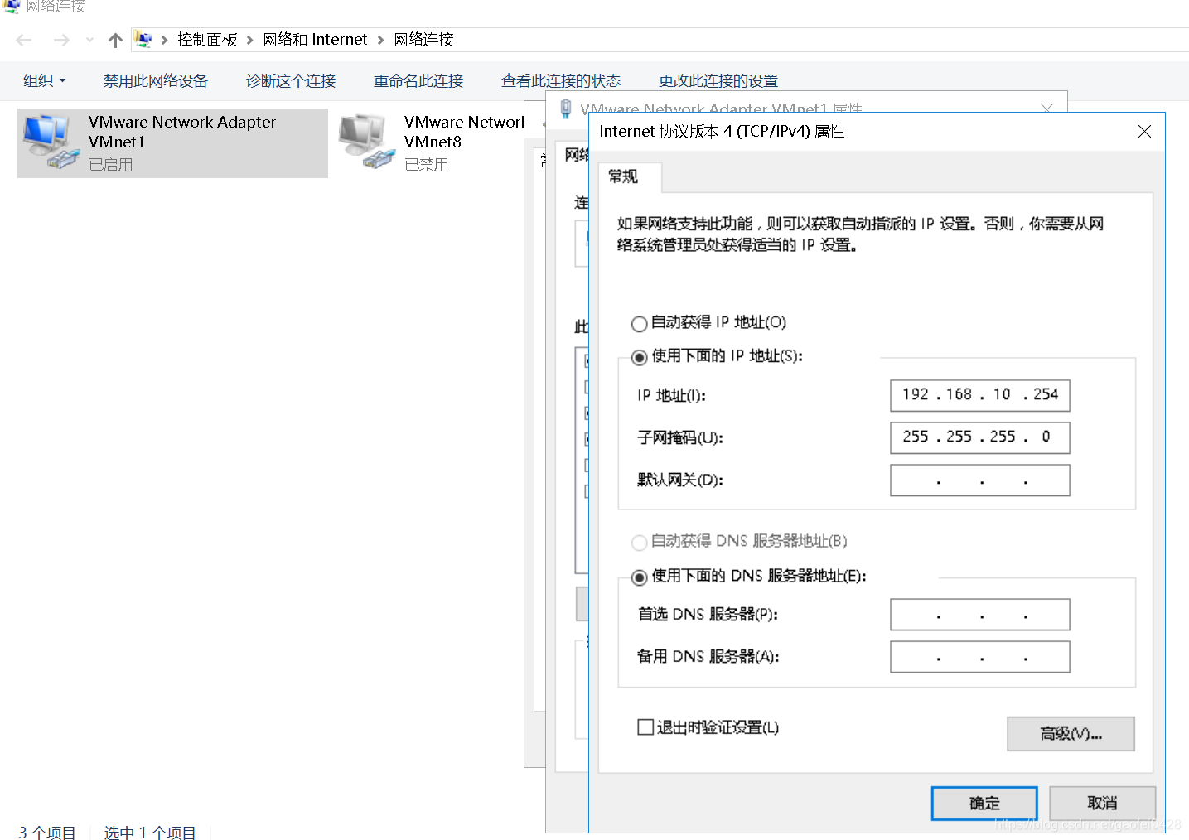This screenshot has height=840, width=1189.
Task: Click the forward navigation arrow
Action: [x=61, y=40]
